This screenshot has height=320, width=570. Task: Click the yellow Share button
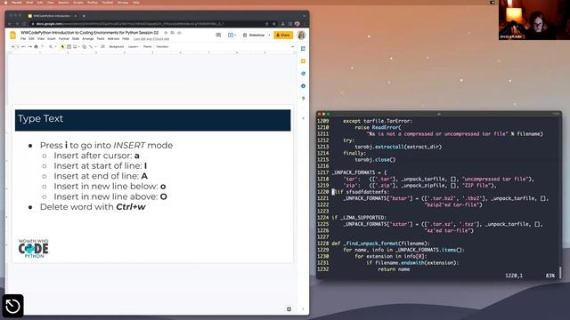click(x=283, y=36)
